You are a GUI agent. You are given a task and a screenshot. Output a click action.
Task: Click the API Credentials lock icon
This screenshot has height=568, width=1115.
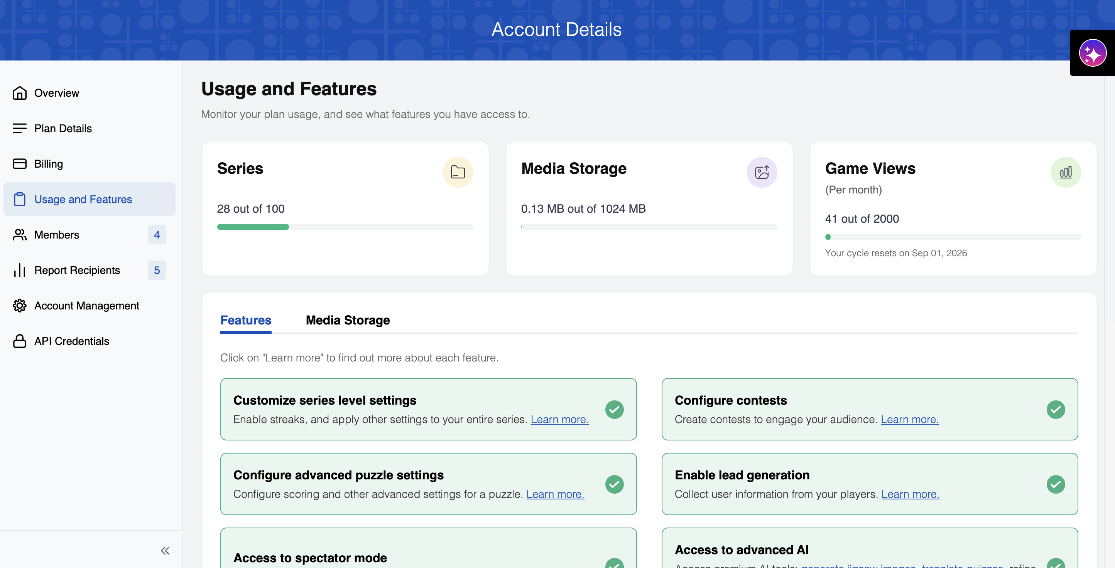[x=19, y=341]
